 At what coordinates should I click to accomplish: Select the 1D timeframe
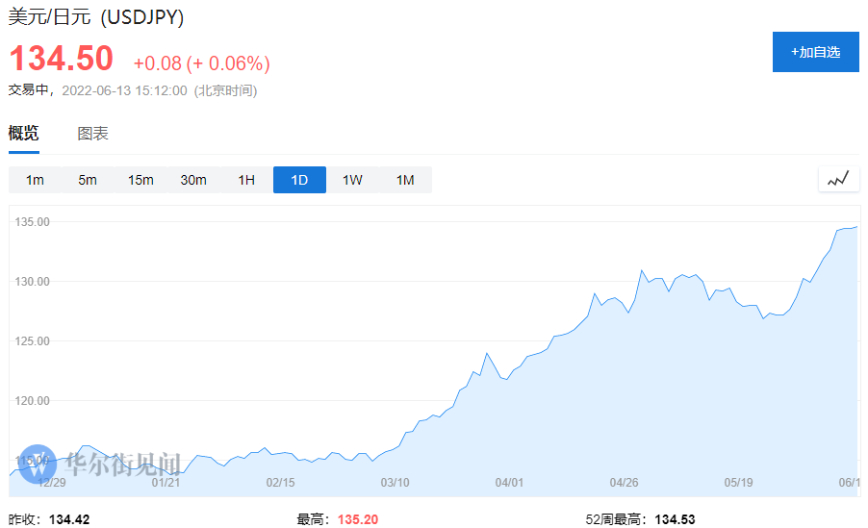click(299, 180)
